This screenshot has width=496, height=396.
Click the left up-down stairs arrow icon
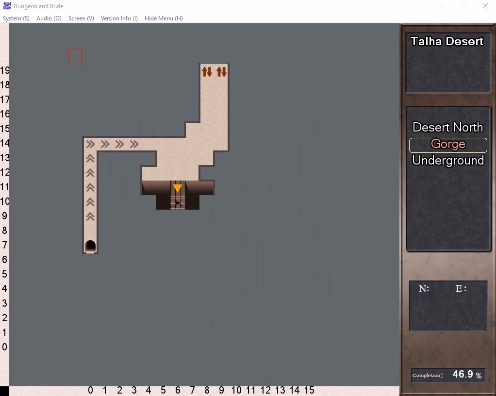coord(207,72)
